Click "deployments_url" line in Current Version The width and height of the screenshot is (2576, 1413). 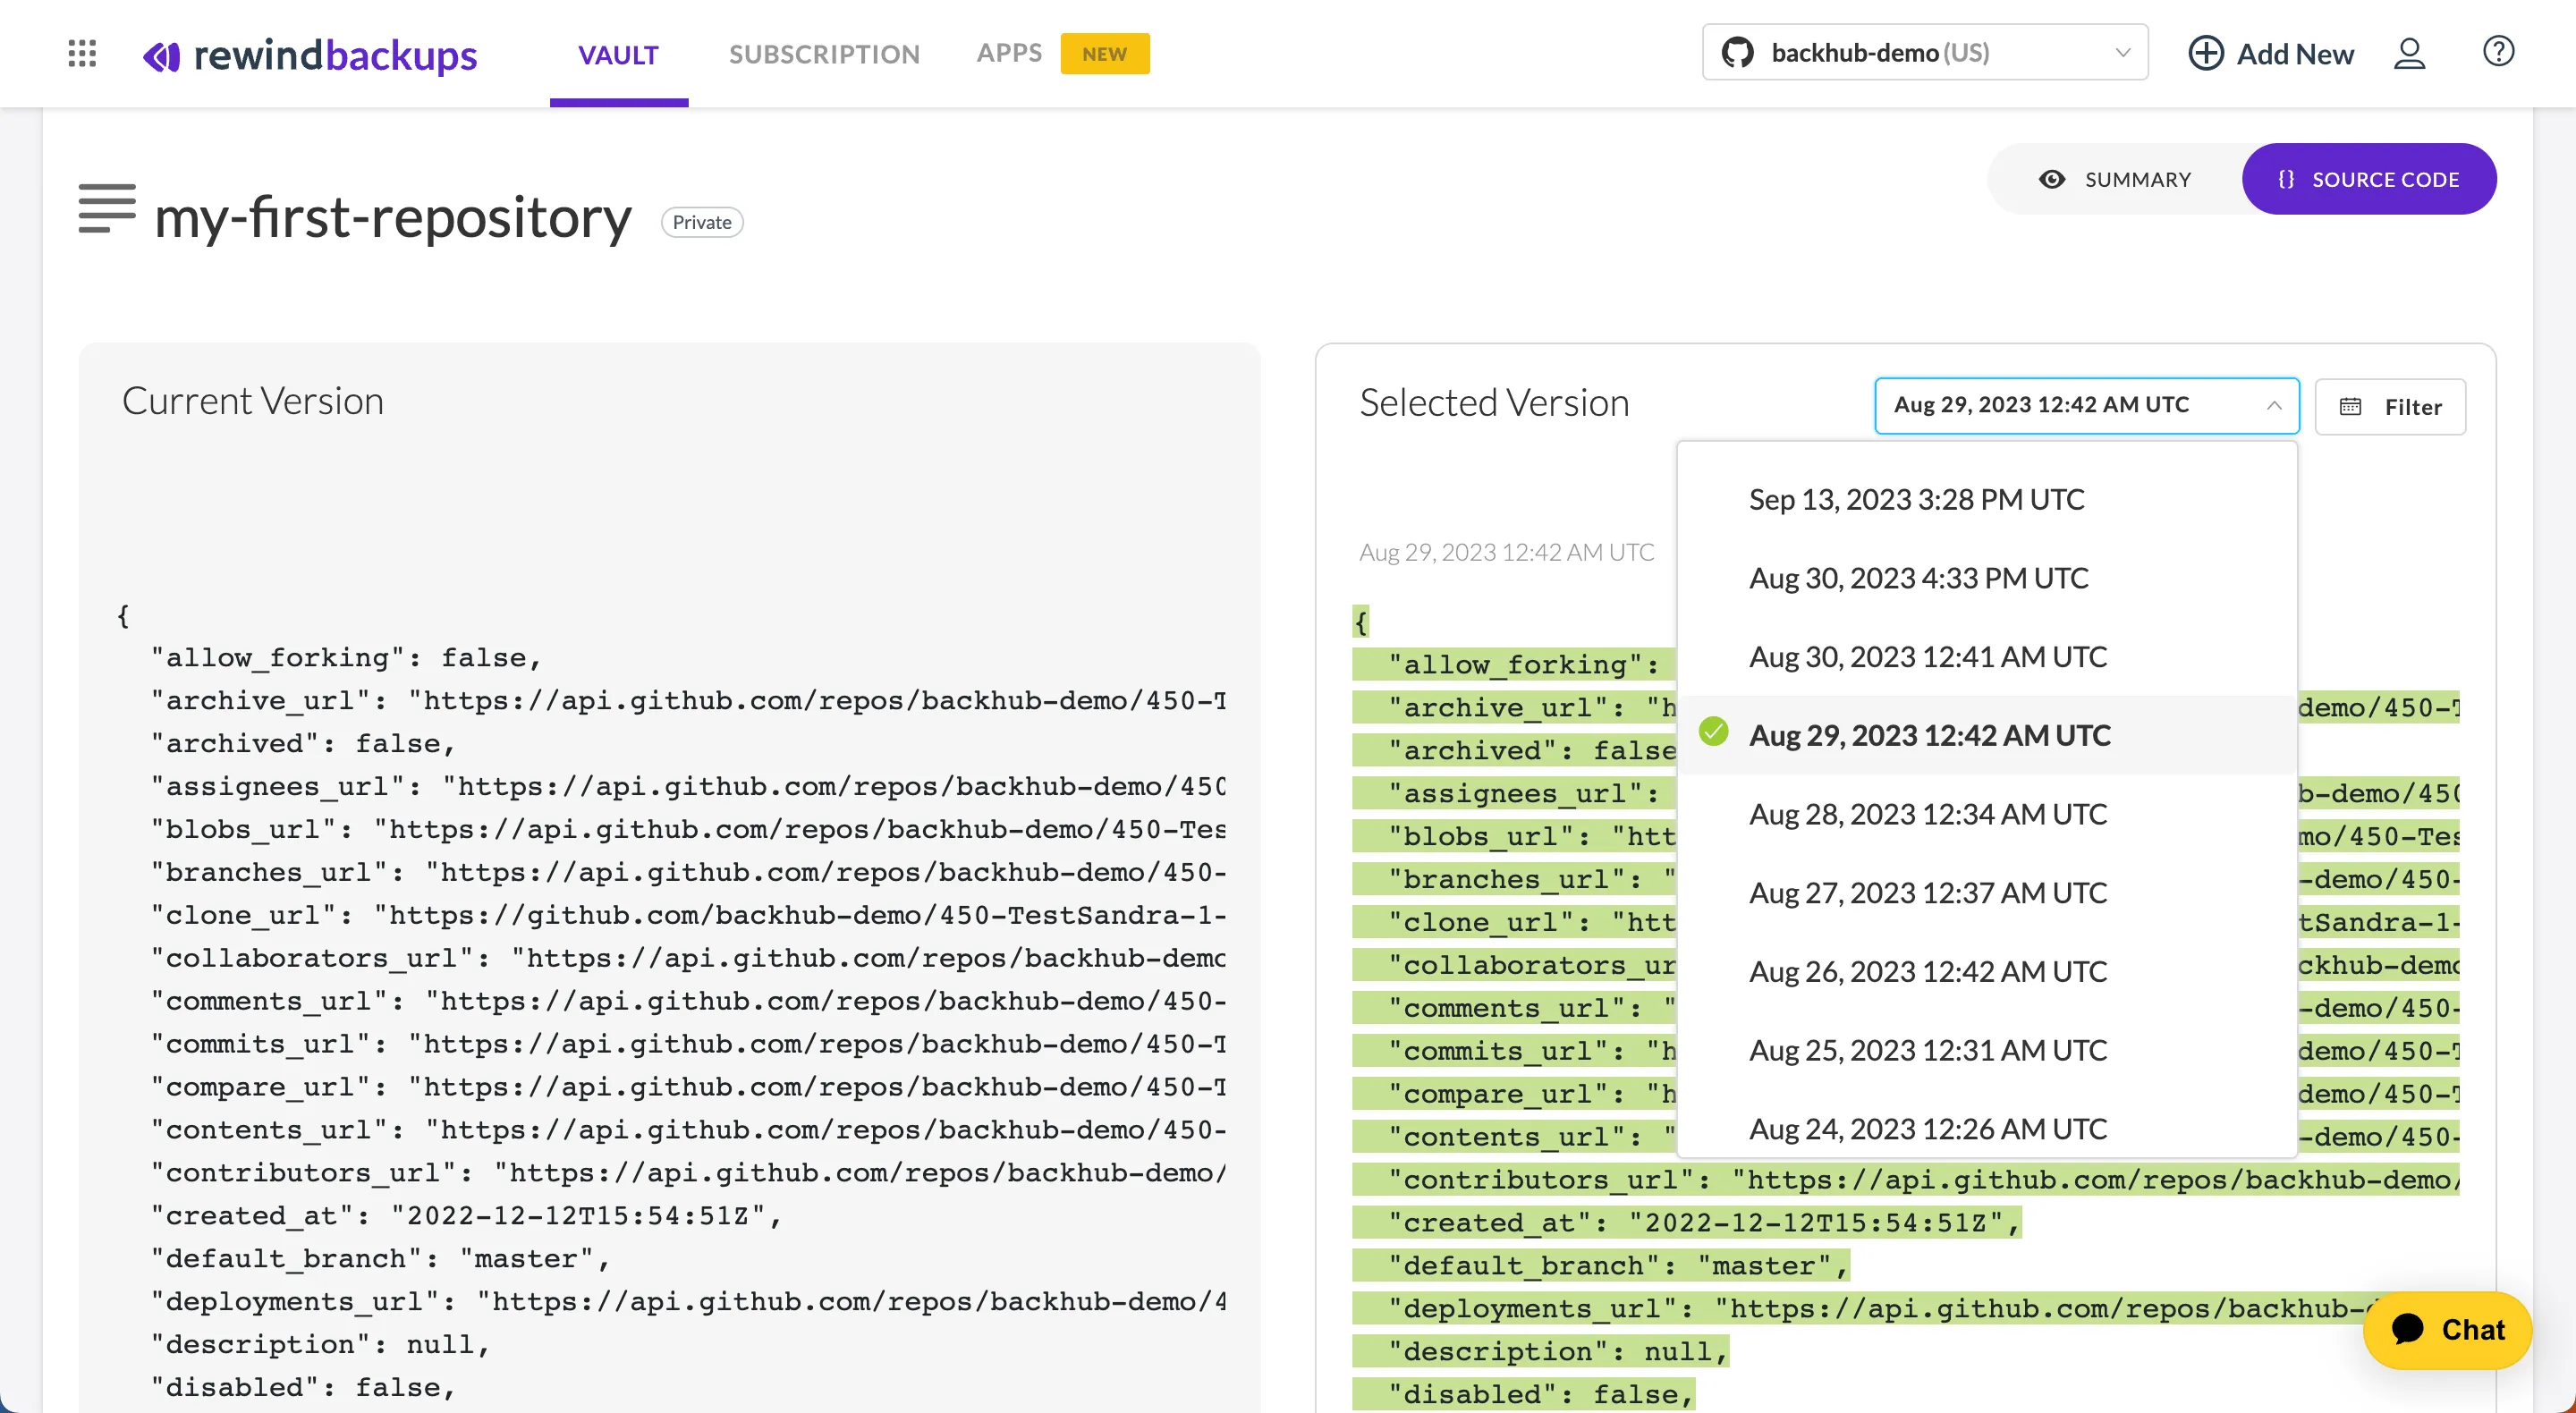(688, 1302)
